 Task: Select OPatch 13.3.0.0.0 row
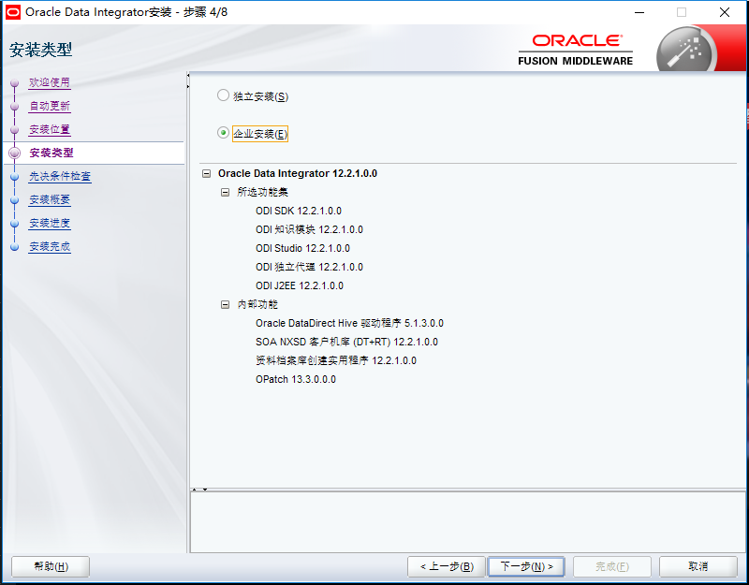pos(296,379)
